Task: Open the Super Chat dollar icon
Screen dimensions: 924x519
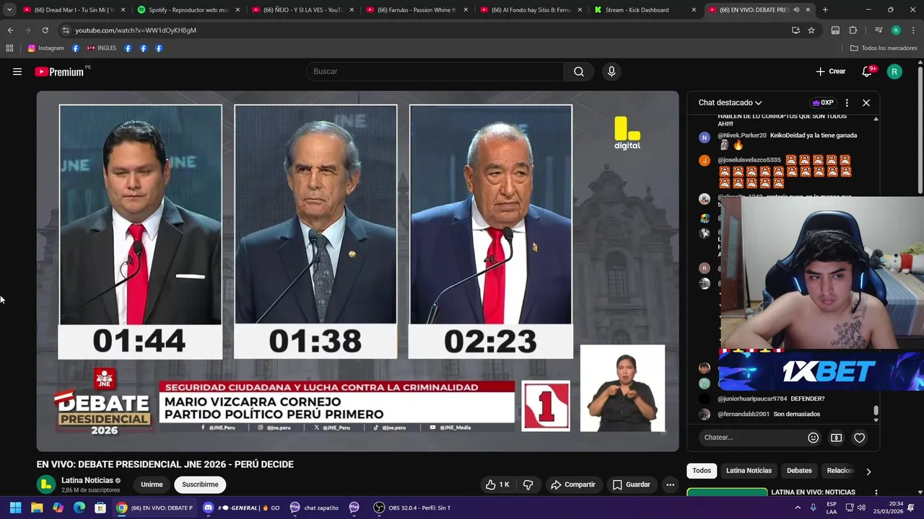Action: click(x=836, y=438)
